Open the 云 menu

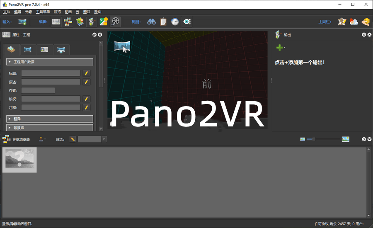click(78, 12)
